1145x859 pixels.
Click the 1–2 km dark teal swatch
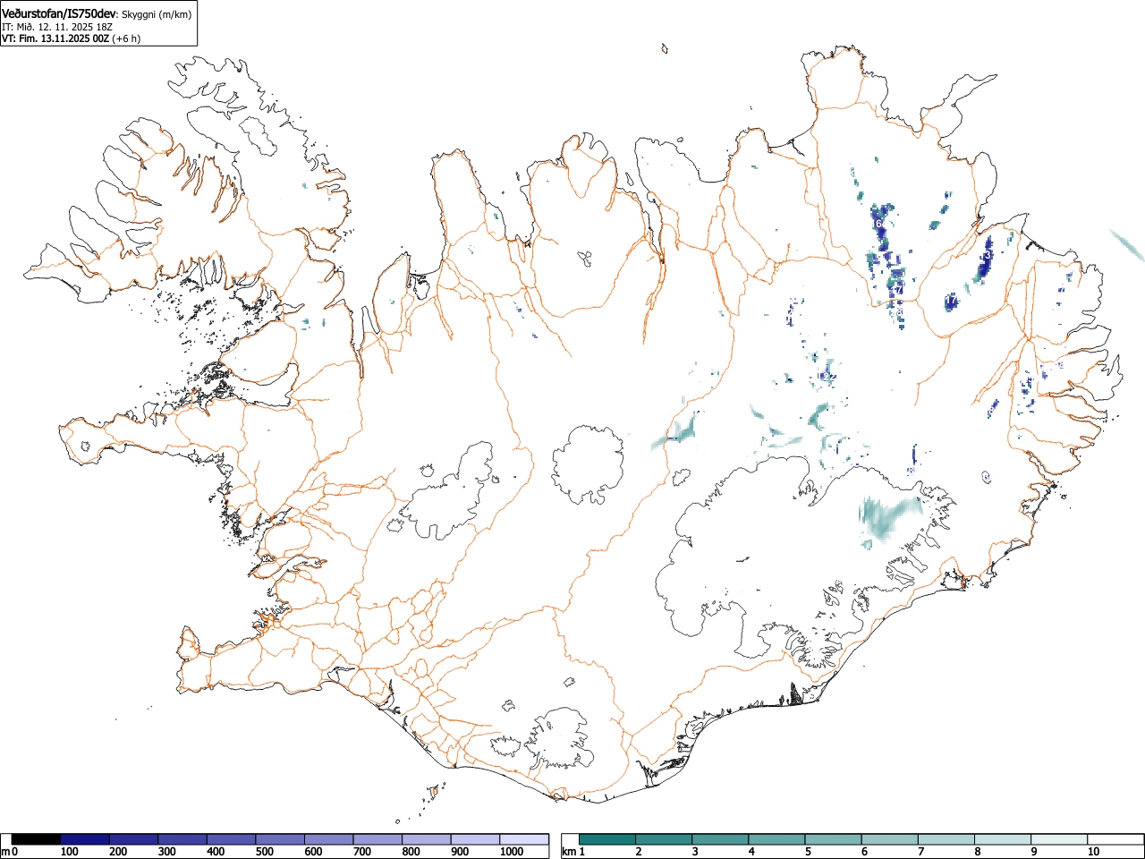pos(608,839)
